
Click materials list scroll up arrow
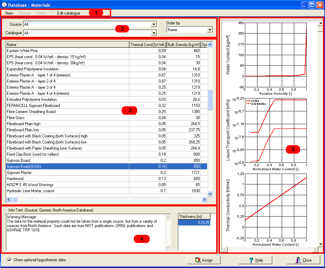[210, 45]
